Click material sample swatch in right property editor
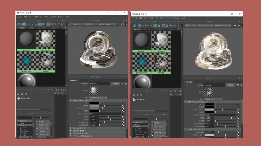 point(208,92)
